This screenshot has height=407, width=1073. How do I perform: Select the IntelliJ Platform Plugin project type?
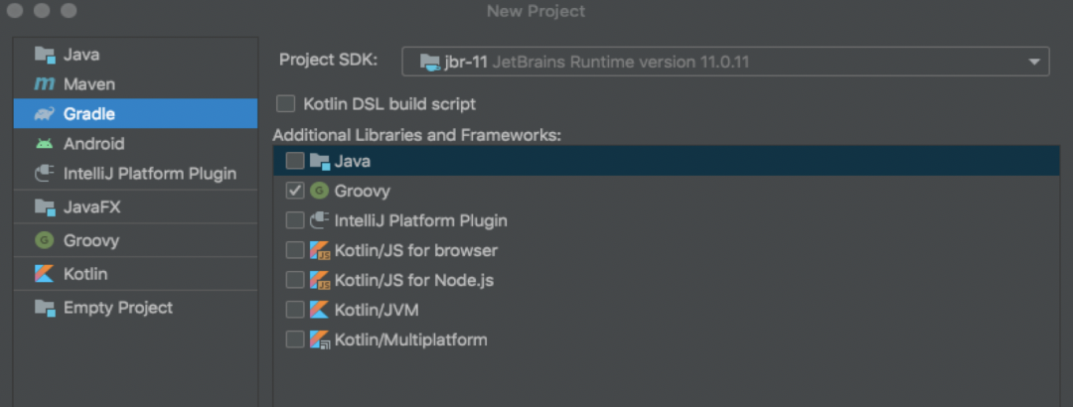(x=135, y=174)
